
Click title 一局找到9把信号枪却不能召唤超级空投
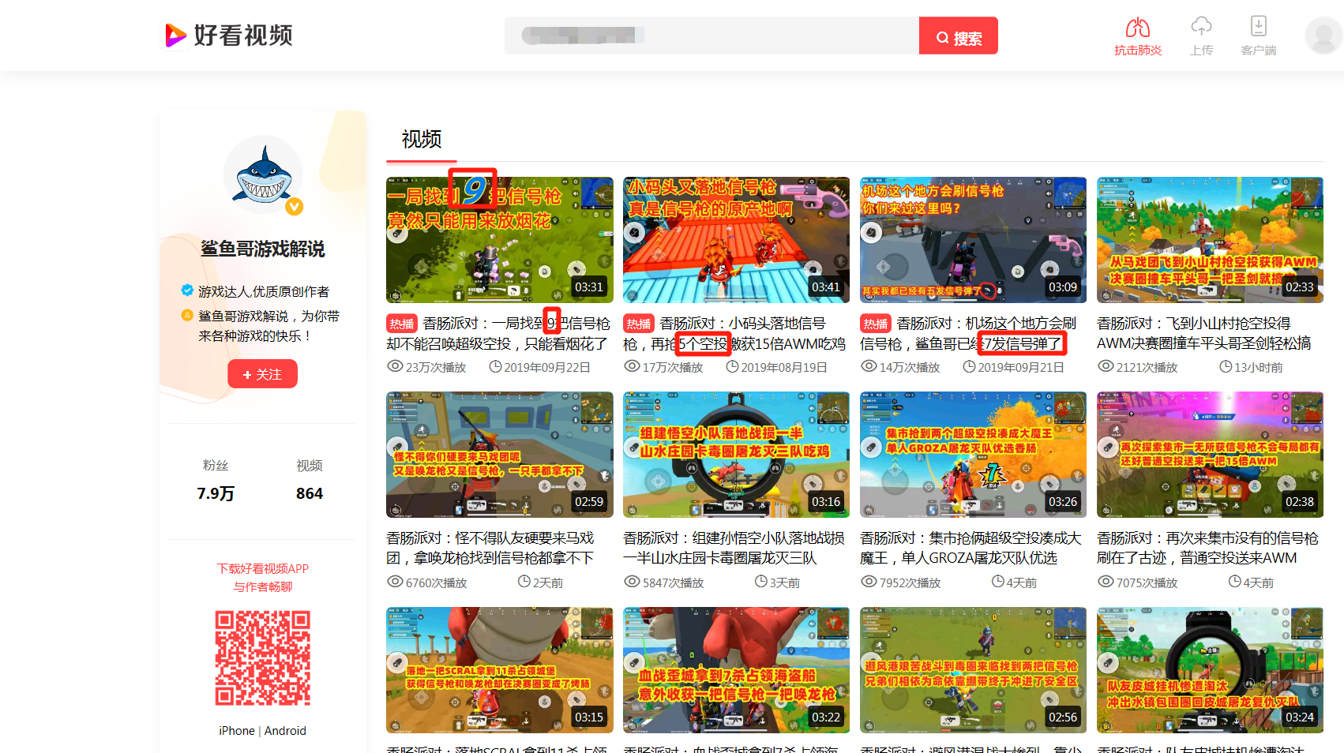[498, 333]
